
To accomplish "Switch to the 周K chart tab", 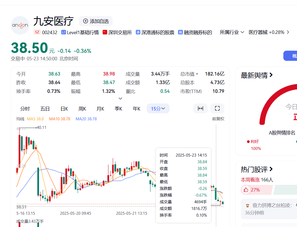I will click(x=82, y=109).
